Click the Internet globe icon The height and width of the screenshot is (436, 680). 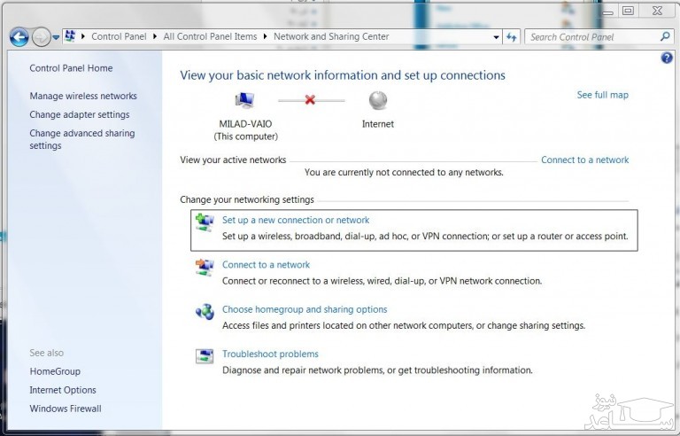point(378,100)
